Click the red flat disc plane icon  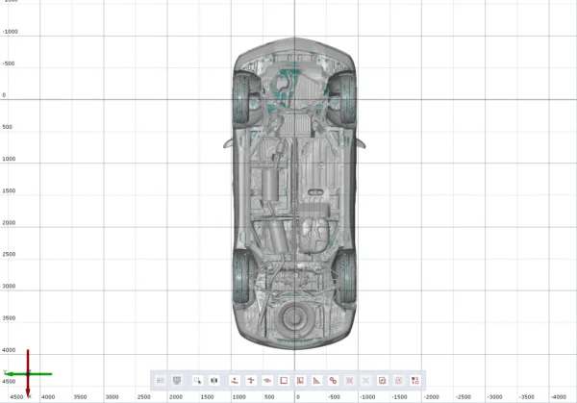pos(267,380)
